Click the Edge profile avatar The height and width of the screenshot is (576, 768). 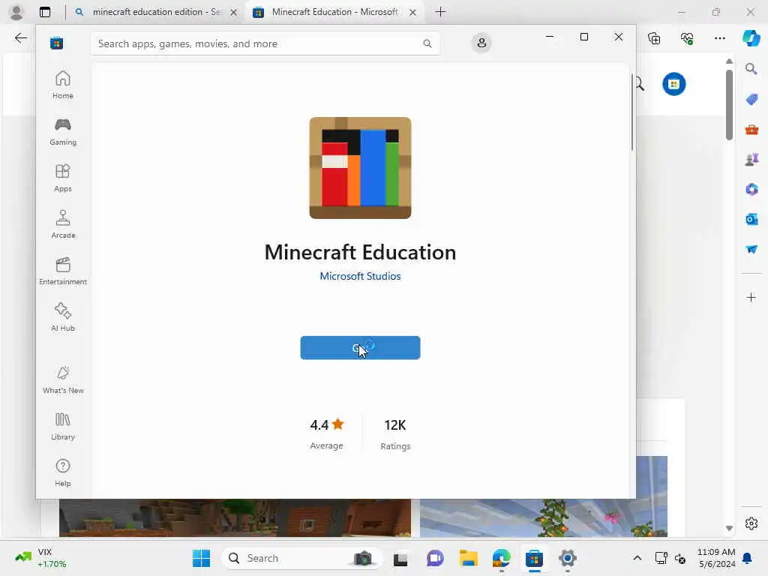tap(16, 12)
